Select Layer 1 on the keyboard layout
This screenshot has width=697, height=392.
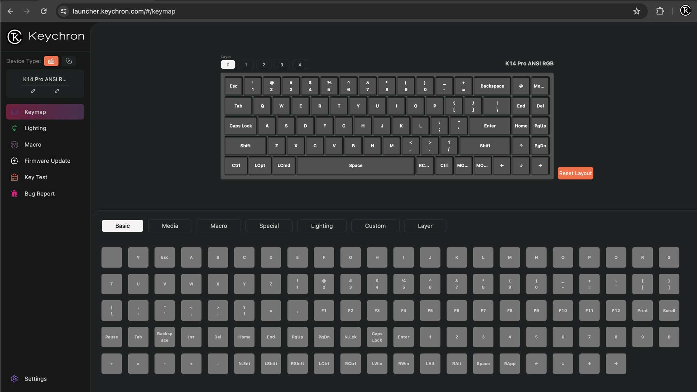246,64
